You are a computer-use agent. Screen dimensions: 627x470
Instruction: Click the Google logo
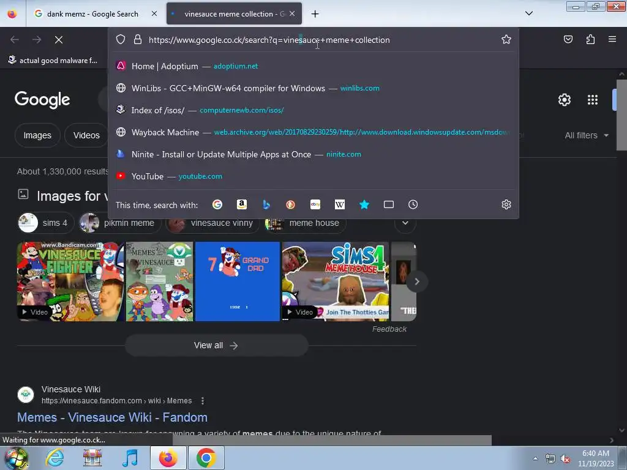click(42, 100)
